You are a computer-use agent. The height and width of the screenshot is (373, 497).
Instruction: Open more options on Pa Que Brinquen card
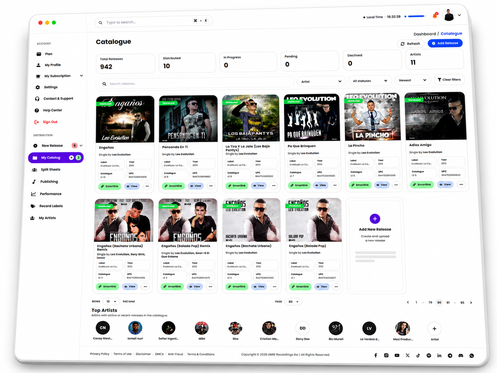click(x=335, y=185)
